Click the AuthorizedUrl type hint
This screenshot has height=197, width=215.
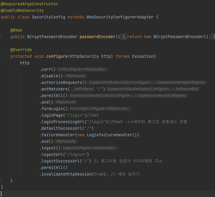[153, 89]
